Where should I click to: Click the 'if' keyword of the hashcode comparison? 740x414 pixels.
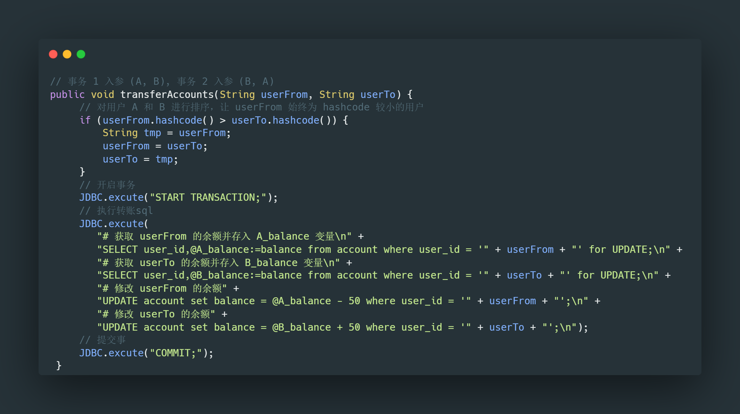tap(85, 120)
